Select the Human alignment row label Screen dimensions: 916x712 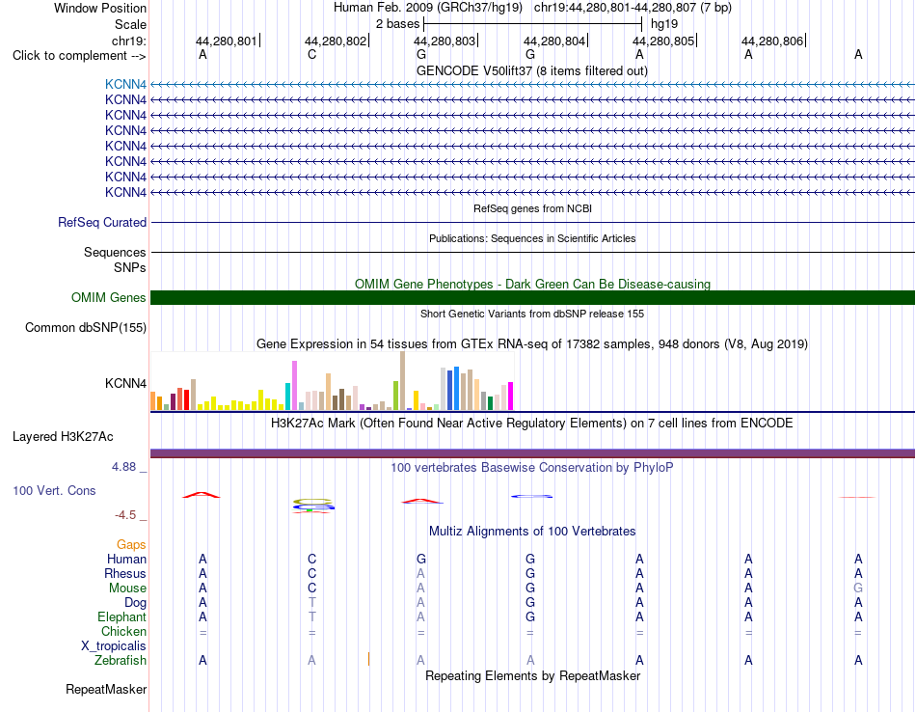(126, 559)
